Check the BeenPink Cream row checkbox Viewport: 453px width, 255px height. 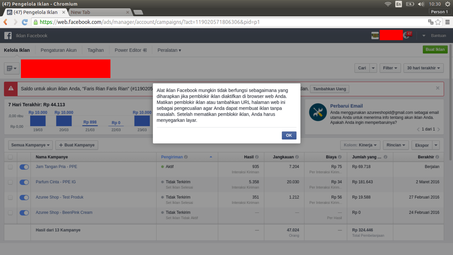pos(10,212)
